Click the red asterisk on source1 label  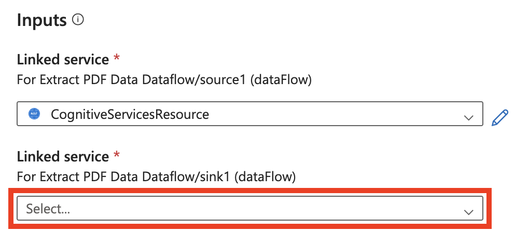click(117, 58)
